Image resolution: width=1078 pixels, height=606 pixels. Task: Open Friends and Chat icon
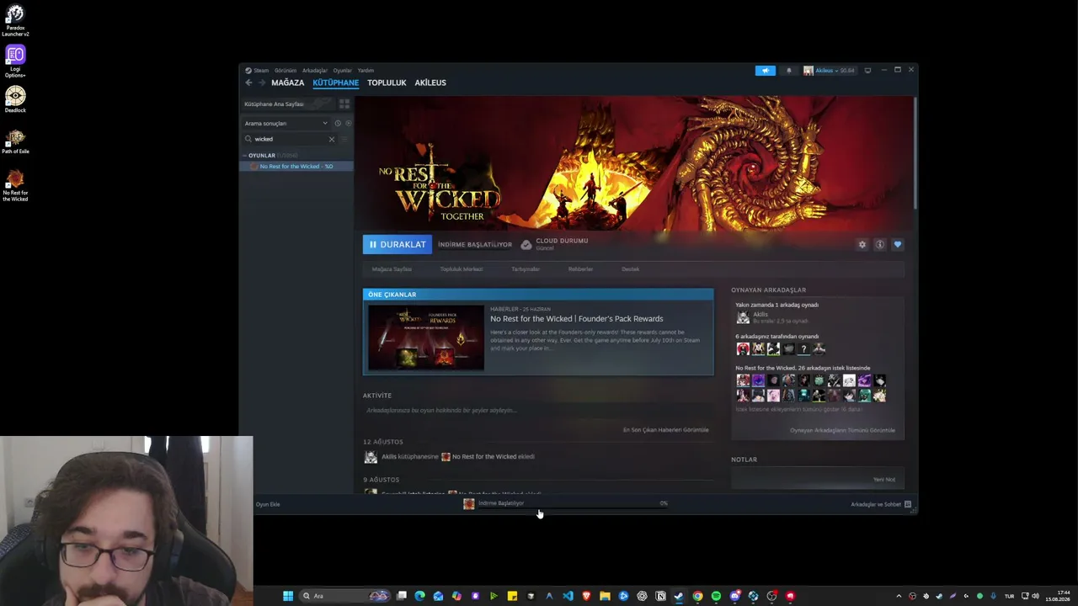pos(907,504)
